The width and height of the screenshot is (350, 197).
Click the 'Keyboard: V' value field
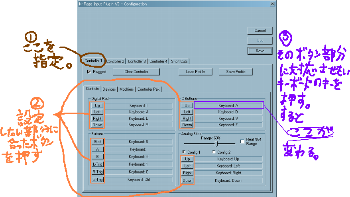[x=228, y=118]
